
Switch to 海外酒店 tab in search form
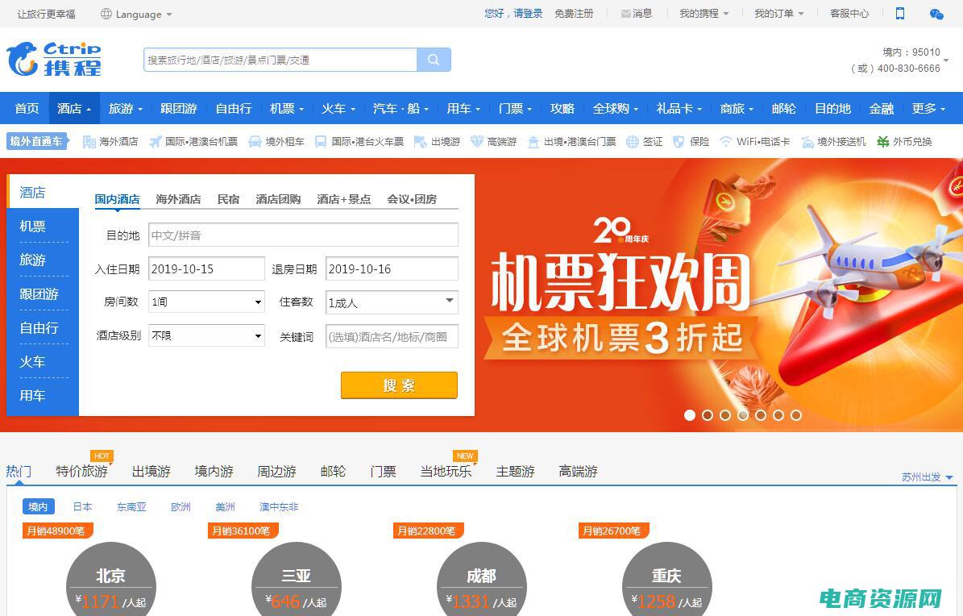tap(178, 199)
